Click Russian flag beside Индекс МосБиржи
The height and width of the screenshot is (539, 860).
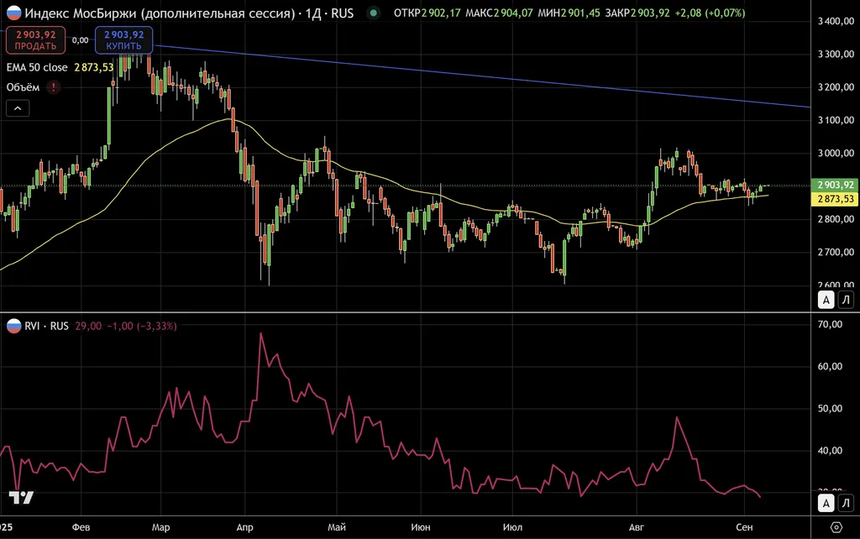pos(12,13)
